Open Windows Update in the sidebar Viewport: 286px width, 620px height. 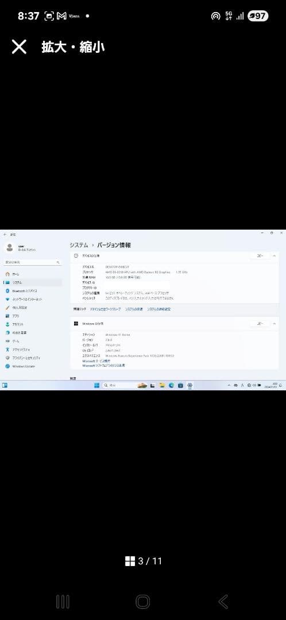(32, 366)
